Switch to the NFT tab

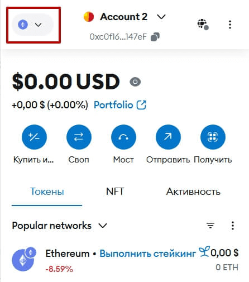point(115,192)
